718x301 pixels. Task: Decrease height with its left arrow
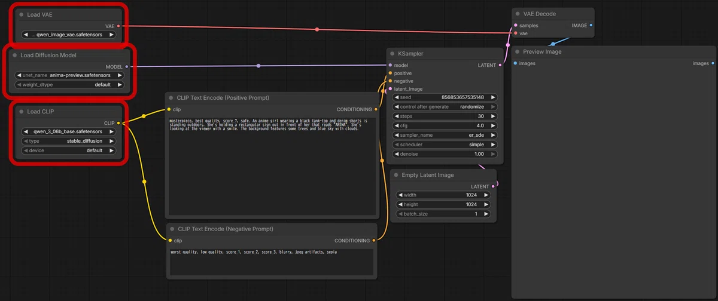coord(400,204)
